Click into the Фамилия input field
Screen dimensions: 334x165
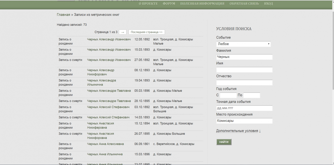[x=244, y=57]
